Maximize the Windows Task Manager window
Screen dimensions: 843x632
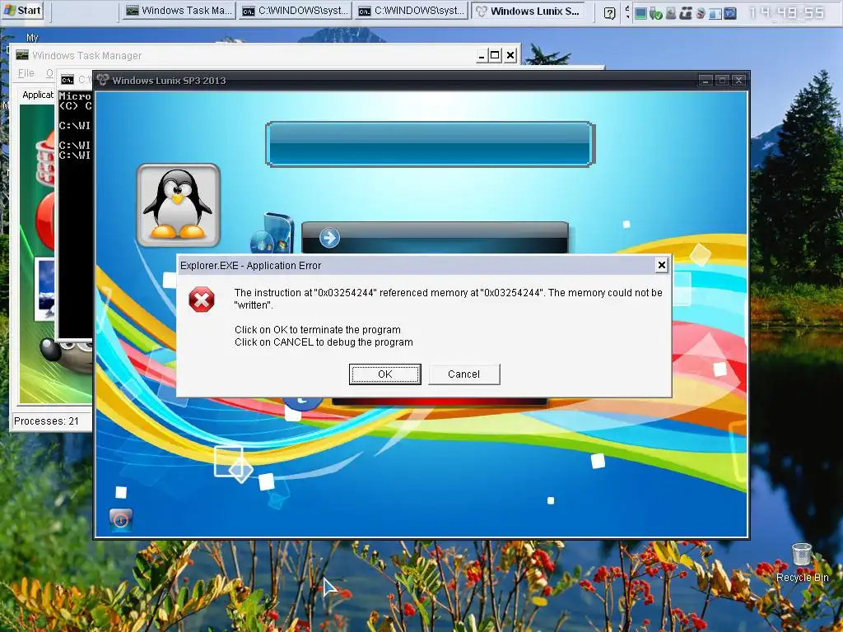tap(495, 55)
